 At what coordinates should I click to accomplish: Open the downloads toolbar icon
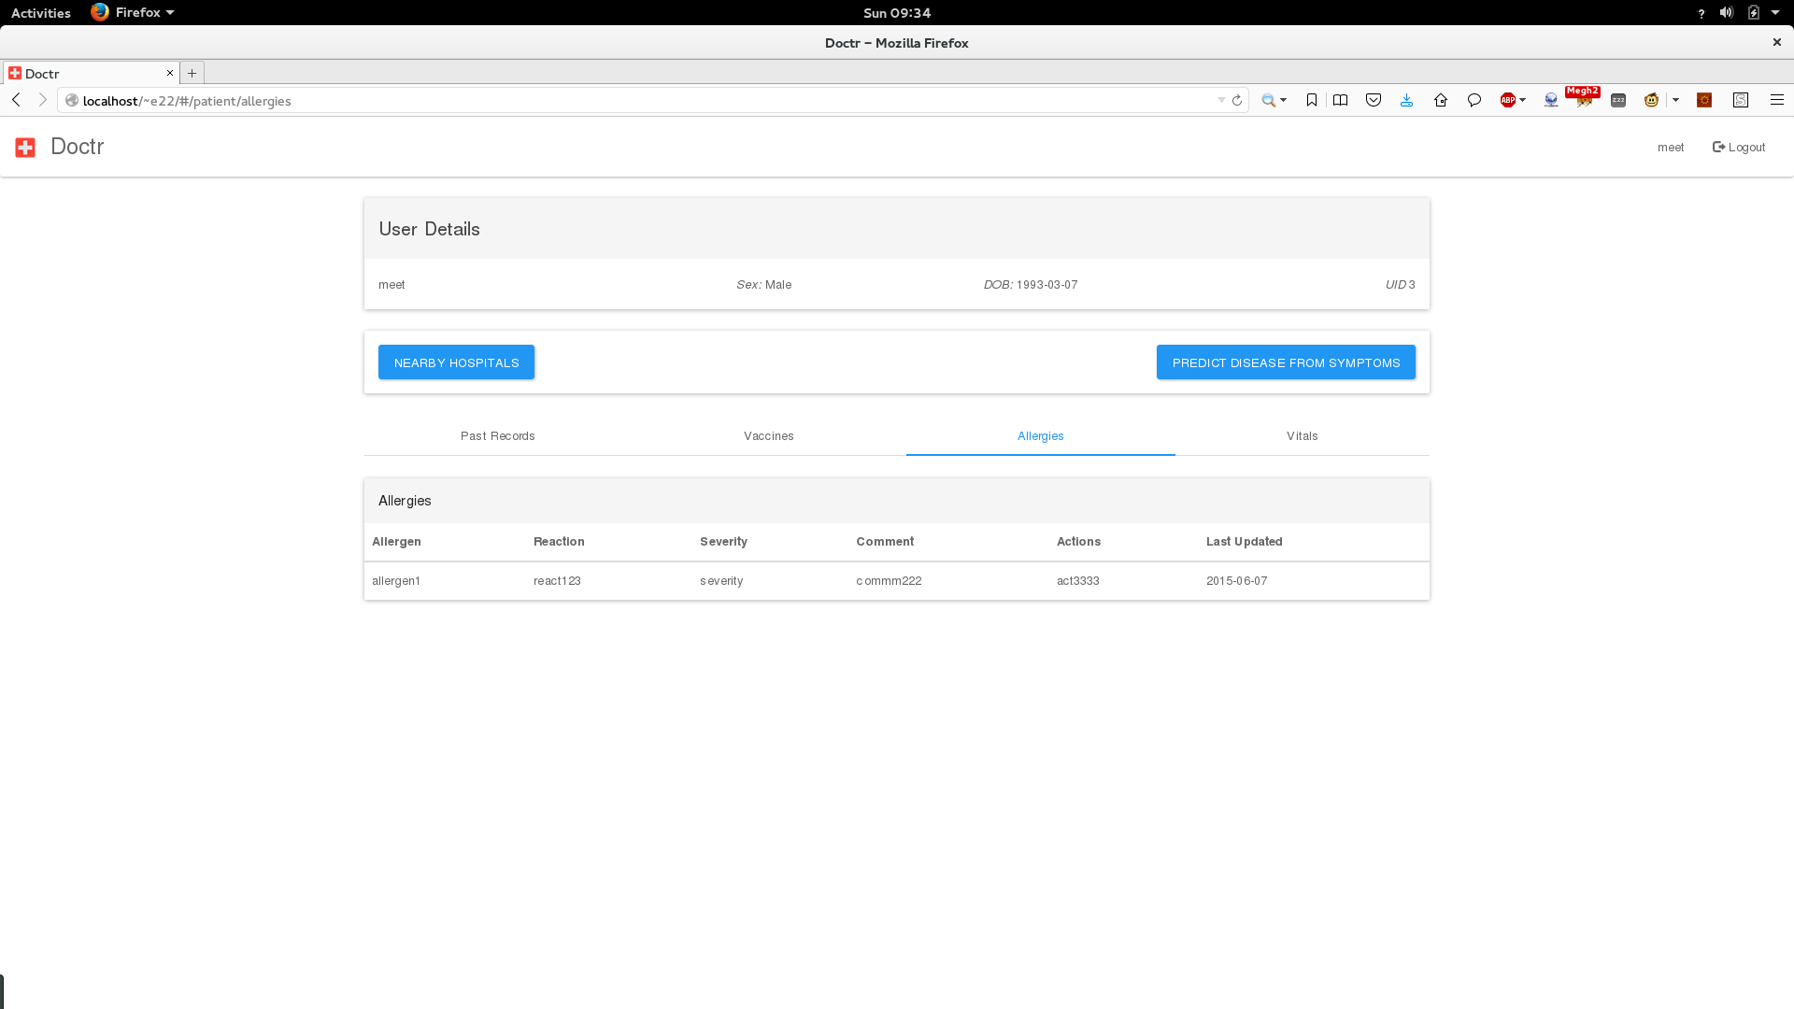[1406, 100]
